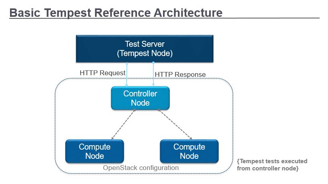Select the Controller Node box
The height and width of the screenshot is (184, 328).
coord(140,98)
